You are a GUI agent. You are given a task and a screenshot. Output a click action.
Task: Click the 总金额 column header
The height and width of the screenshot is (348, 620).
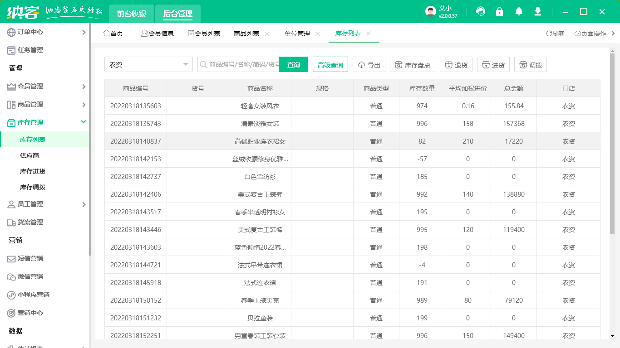[x=514, y=88]
